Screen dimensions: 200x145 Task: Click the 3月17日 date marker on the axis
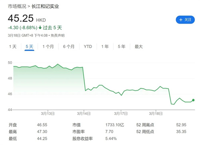coord(121,113)
